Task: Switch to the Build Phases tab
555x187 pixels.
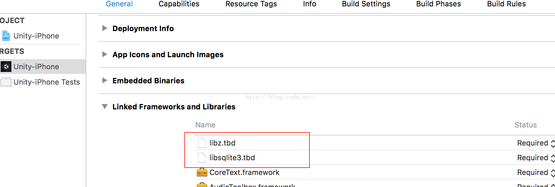Action: click(x=438, y=4)
